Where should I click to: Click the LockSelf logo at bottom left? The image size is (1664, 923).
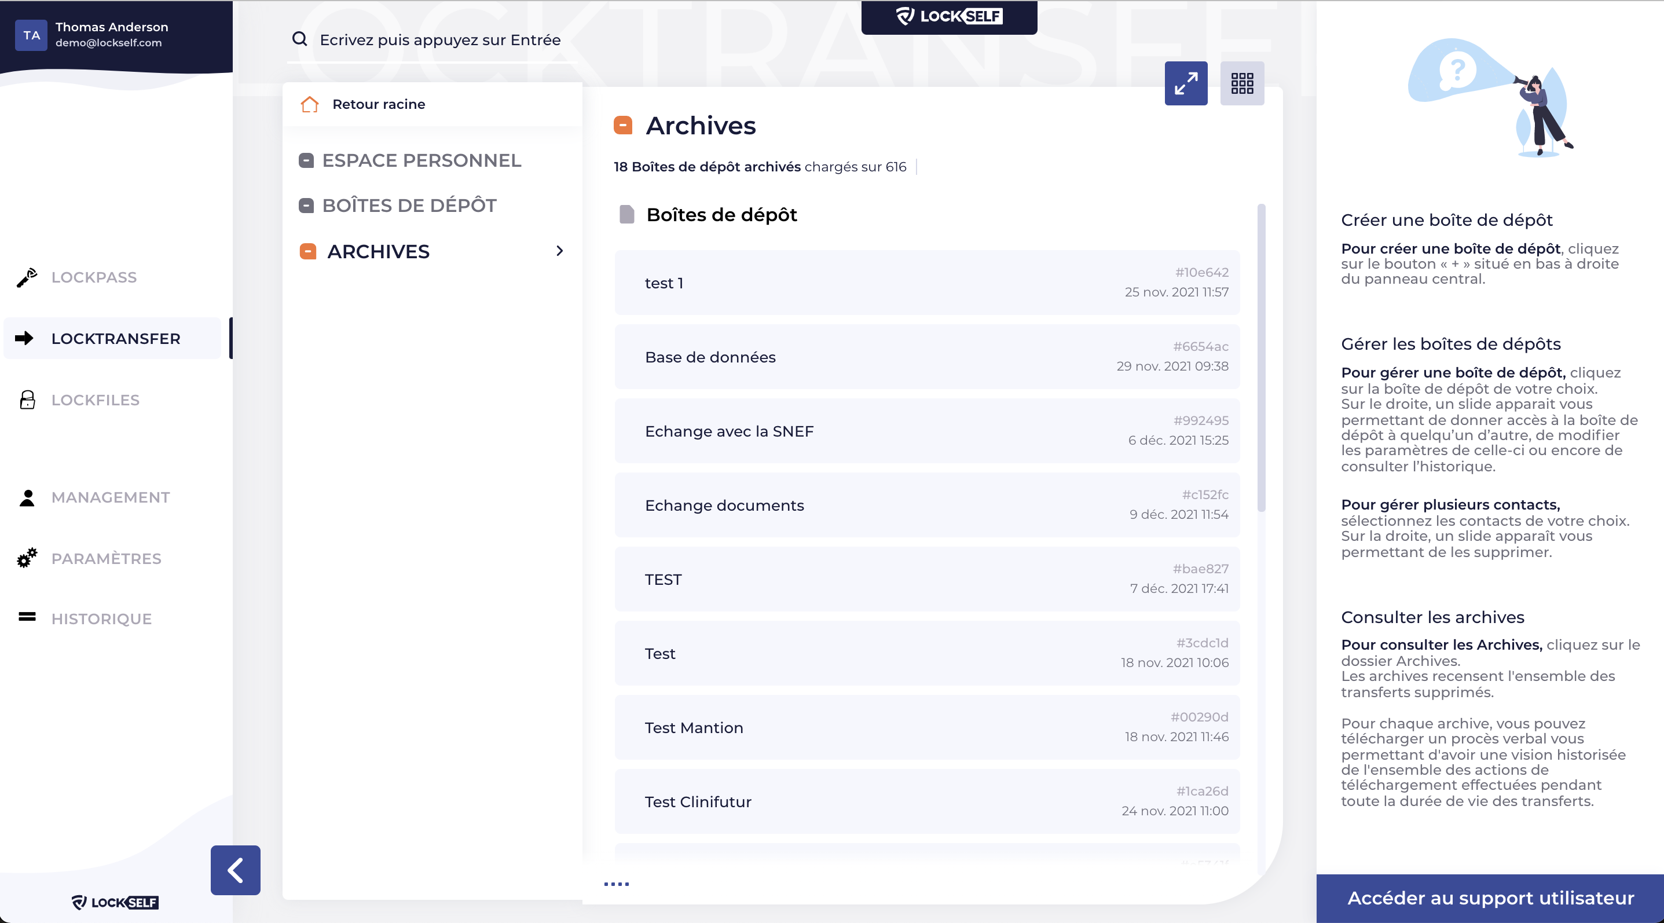tap(115, 902)
